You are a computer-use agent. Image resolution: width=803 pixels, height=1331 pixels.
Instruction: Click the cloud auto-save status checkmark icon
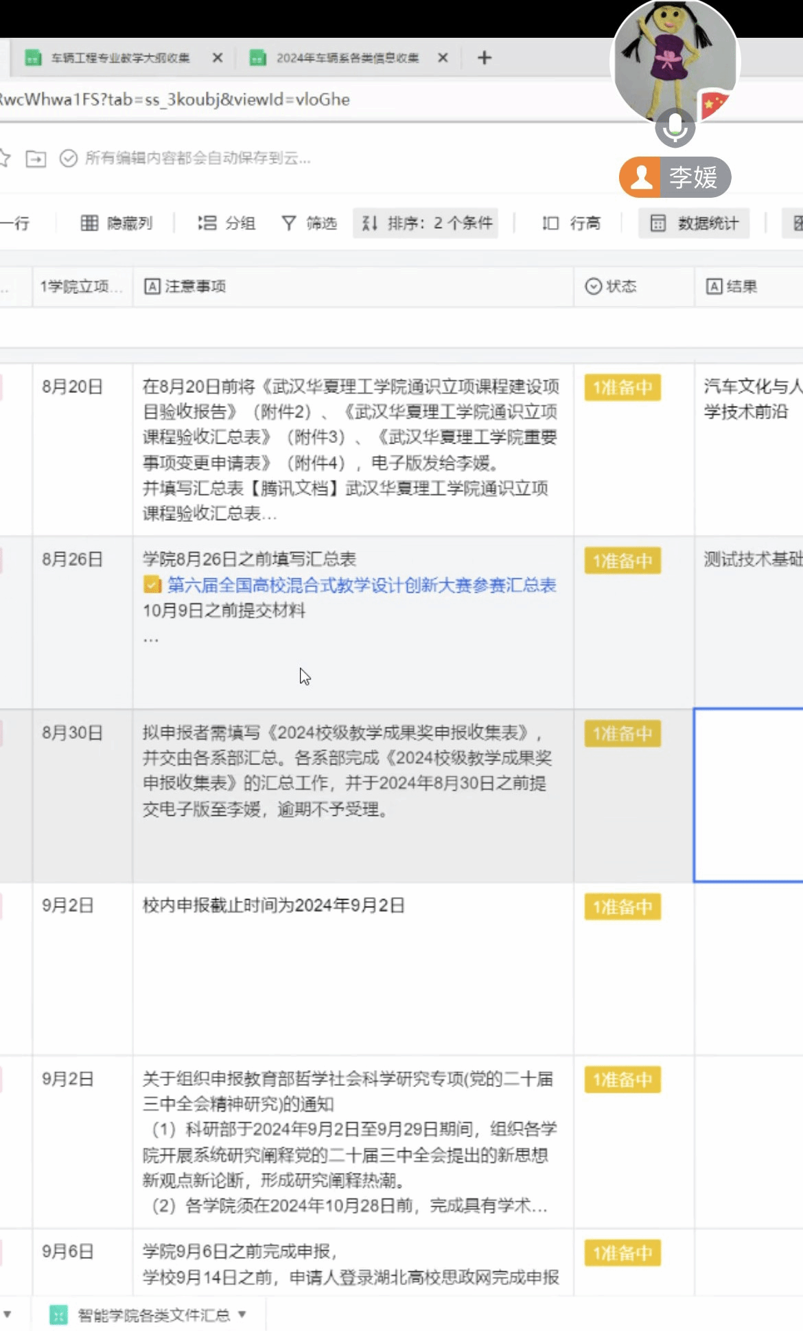click(x=68, y=159)
